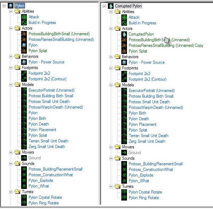Click the Build in Progress icon under Corrupted Pylon
Screen dimensions: 213x209
(x=124, y=23)
